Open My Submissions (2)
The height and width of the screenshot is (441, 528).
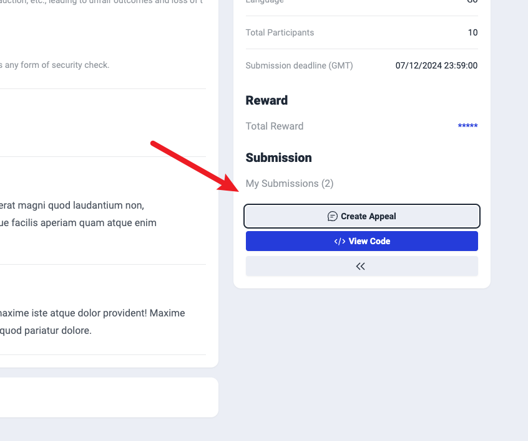click(290, 183)
